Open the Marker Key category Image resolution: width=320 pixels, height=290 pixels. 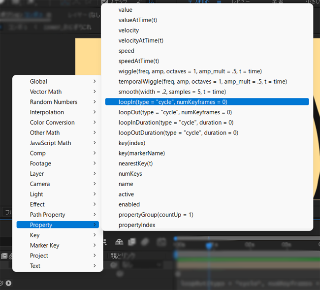[x=44, y=245]
